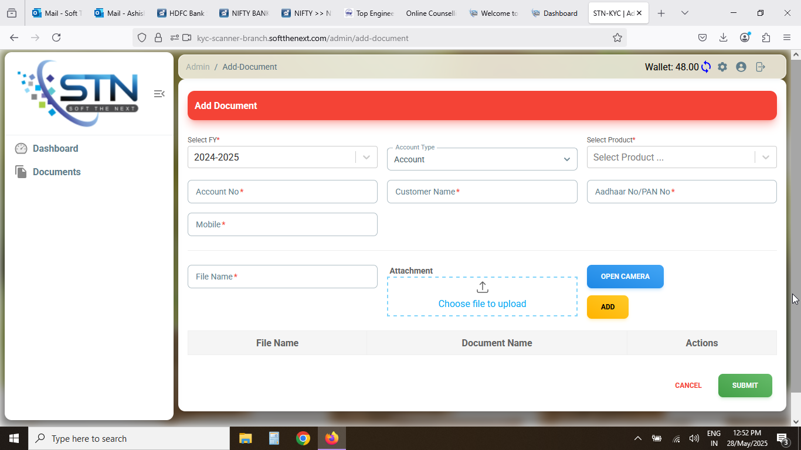Click the Wallet: 48.00 balance text
The width and height of the screenshot is (801, 450).
(672, 67)
